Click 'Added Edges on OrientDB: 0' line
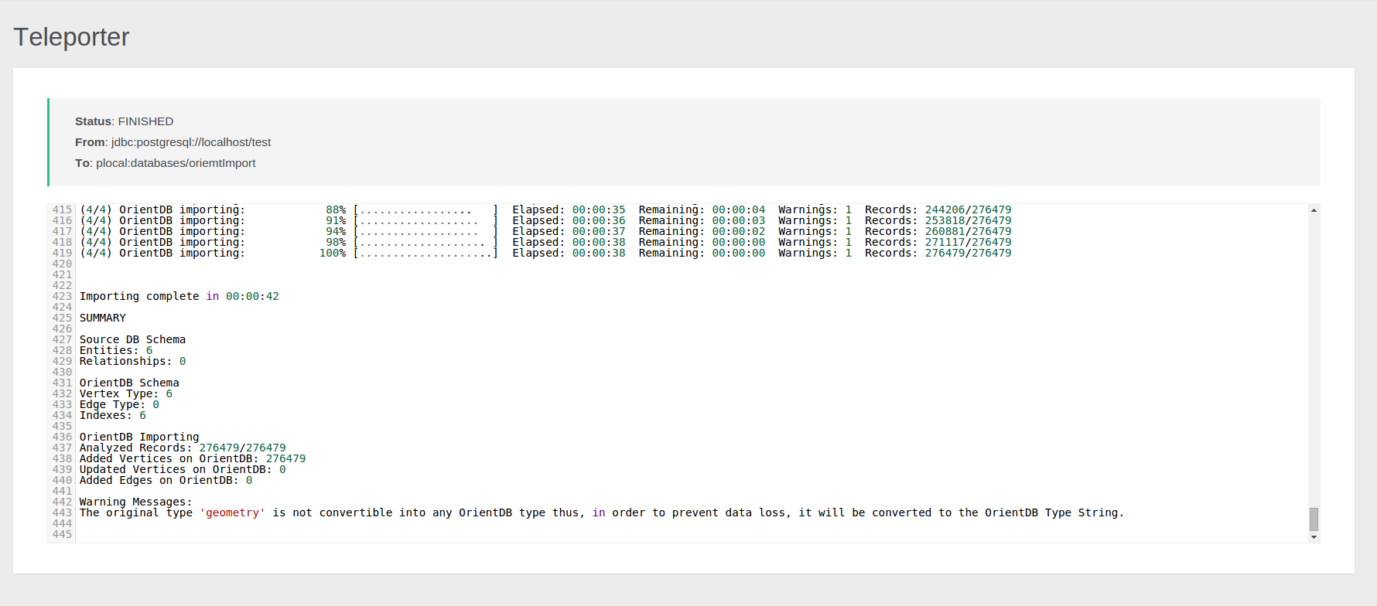Image resolution: width=1377 pixels, height=606 pixels. tap(166, 480)
